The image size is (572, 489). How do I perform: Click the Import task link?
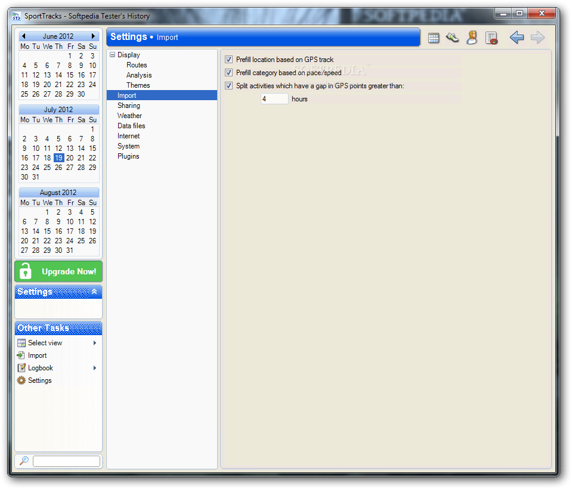37,355
